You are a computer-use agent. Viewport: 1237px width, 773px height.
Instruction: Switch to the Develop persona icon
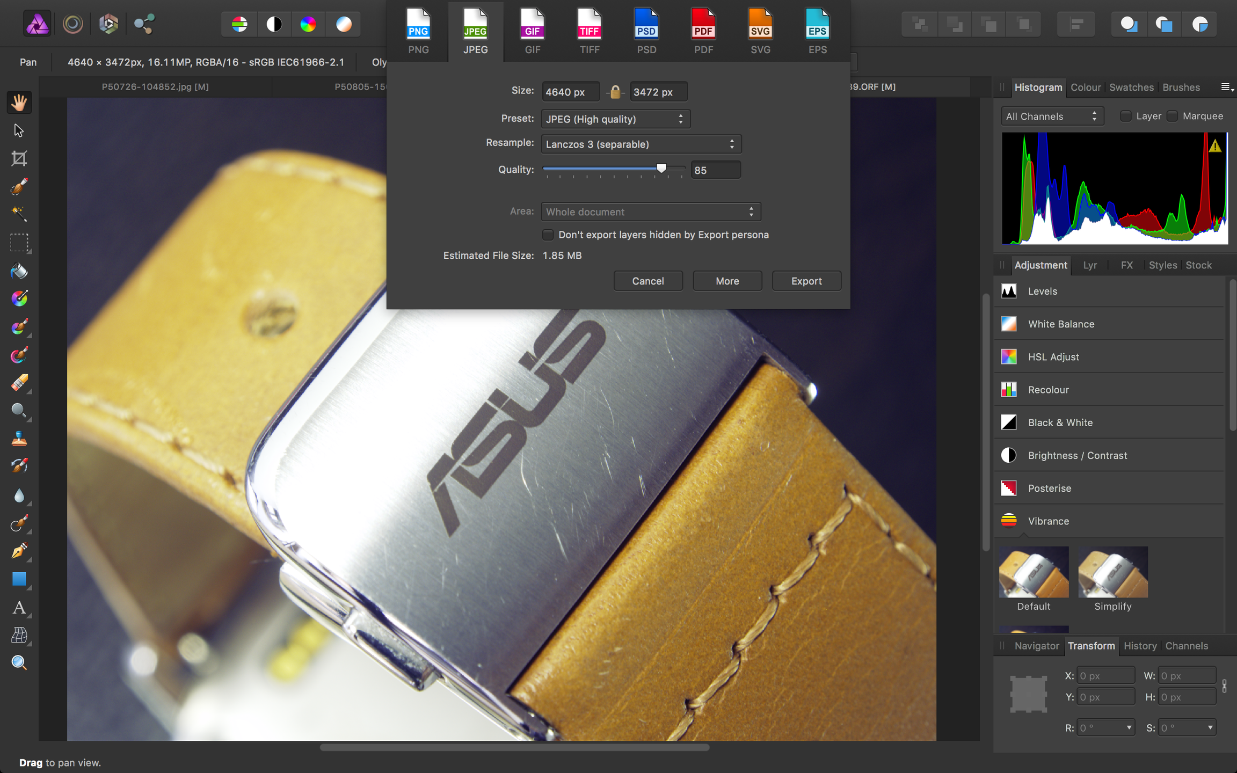point(108,24)
